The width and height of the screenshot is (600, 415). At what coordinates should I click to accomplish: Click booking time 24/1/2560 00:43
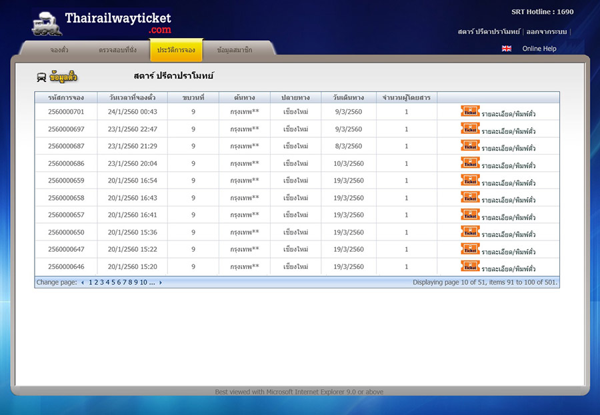pyautogui.click(x=133, y=112)
